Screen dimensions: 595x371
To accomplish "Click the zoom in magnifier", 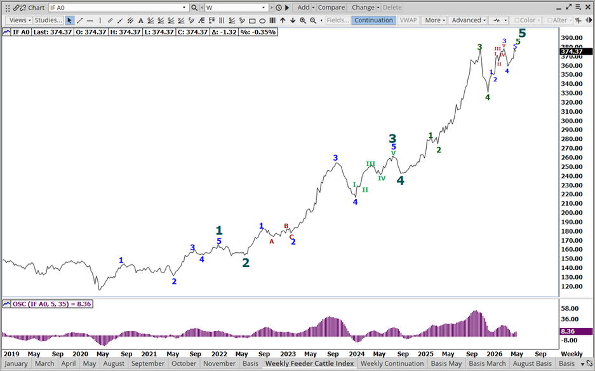I will 303,20.
